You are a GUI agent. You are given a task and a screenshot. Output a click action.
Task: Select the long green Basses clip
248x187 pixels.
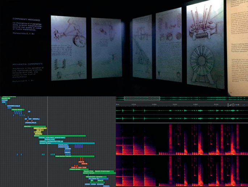pyautogui.click(x=60, y=136)
